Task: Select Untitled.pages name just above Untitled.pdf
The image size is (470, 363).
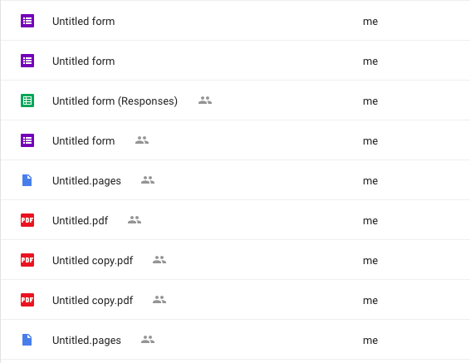Action: tap(86, 181)
